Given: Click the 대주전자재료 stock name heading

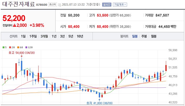Looking at the screenshot, I should [19, 4].
